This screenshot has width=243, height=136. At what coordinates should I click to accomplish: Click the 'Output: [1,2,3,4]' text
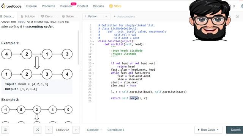(21, 89)
